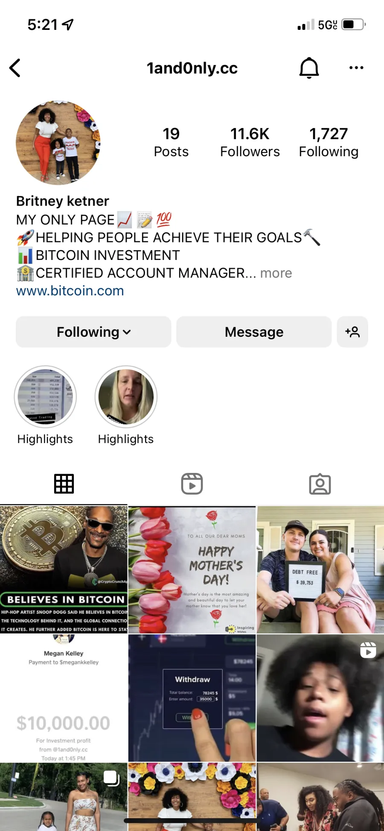This screenshot has width=384, height=831.
Task: Open the www.bitcoin.com link
Action: coord(70,291)
